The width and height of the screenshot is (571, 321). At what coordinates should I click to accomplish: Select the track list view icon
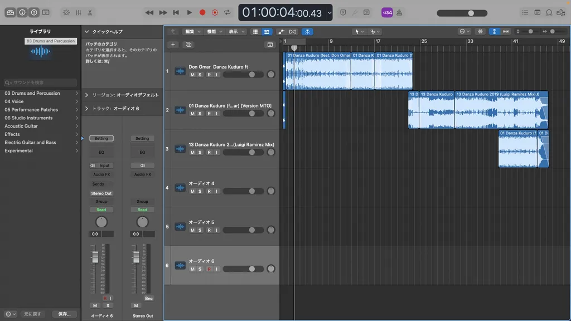click(x=267, y=32)
